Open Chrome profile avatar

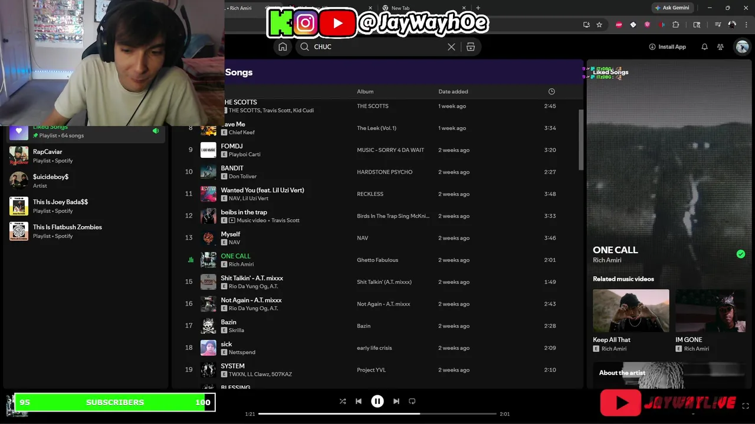click(732, 25)
